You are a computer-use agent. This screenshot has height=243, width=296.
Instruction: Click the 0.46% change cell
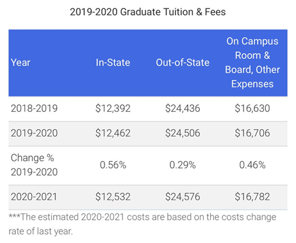(252, 165)
